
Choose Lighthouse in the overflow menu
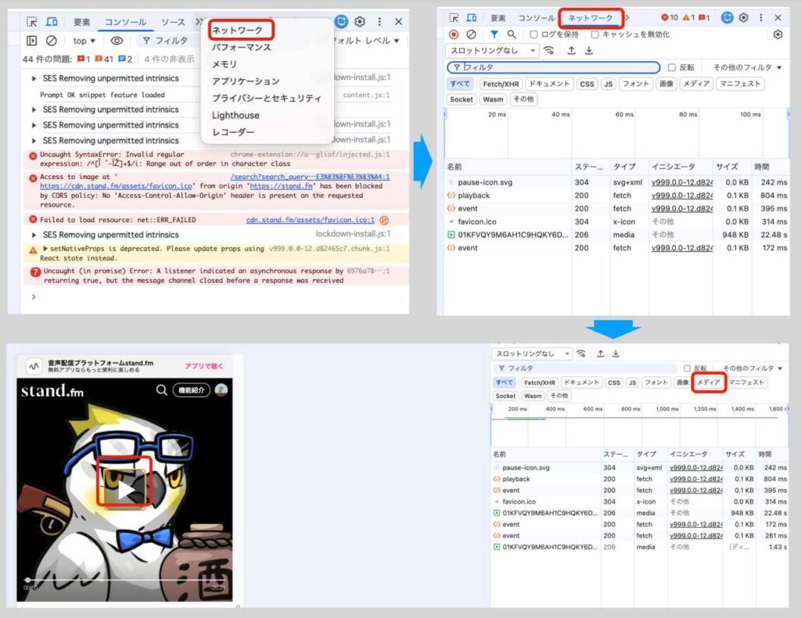[235, 115]
